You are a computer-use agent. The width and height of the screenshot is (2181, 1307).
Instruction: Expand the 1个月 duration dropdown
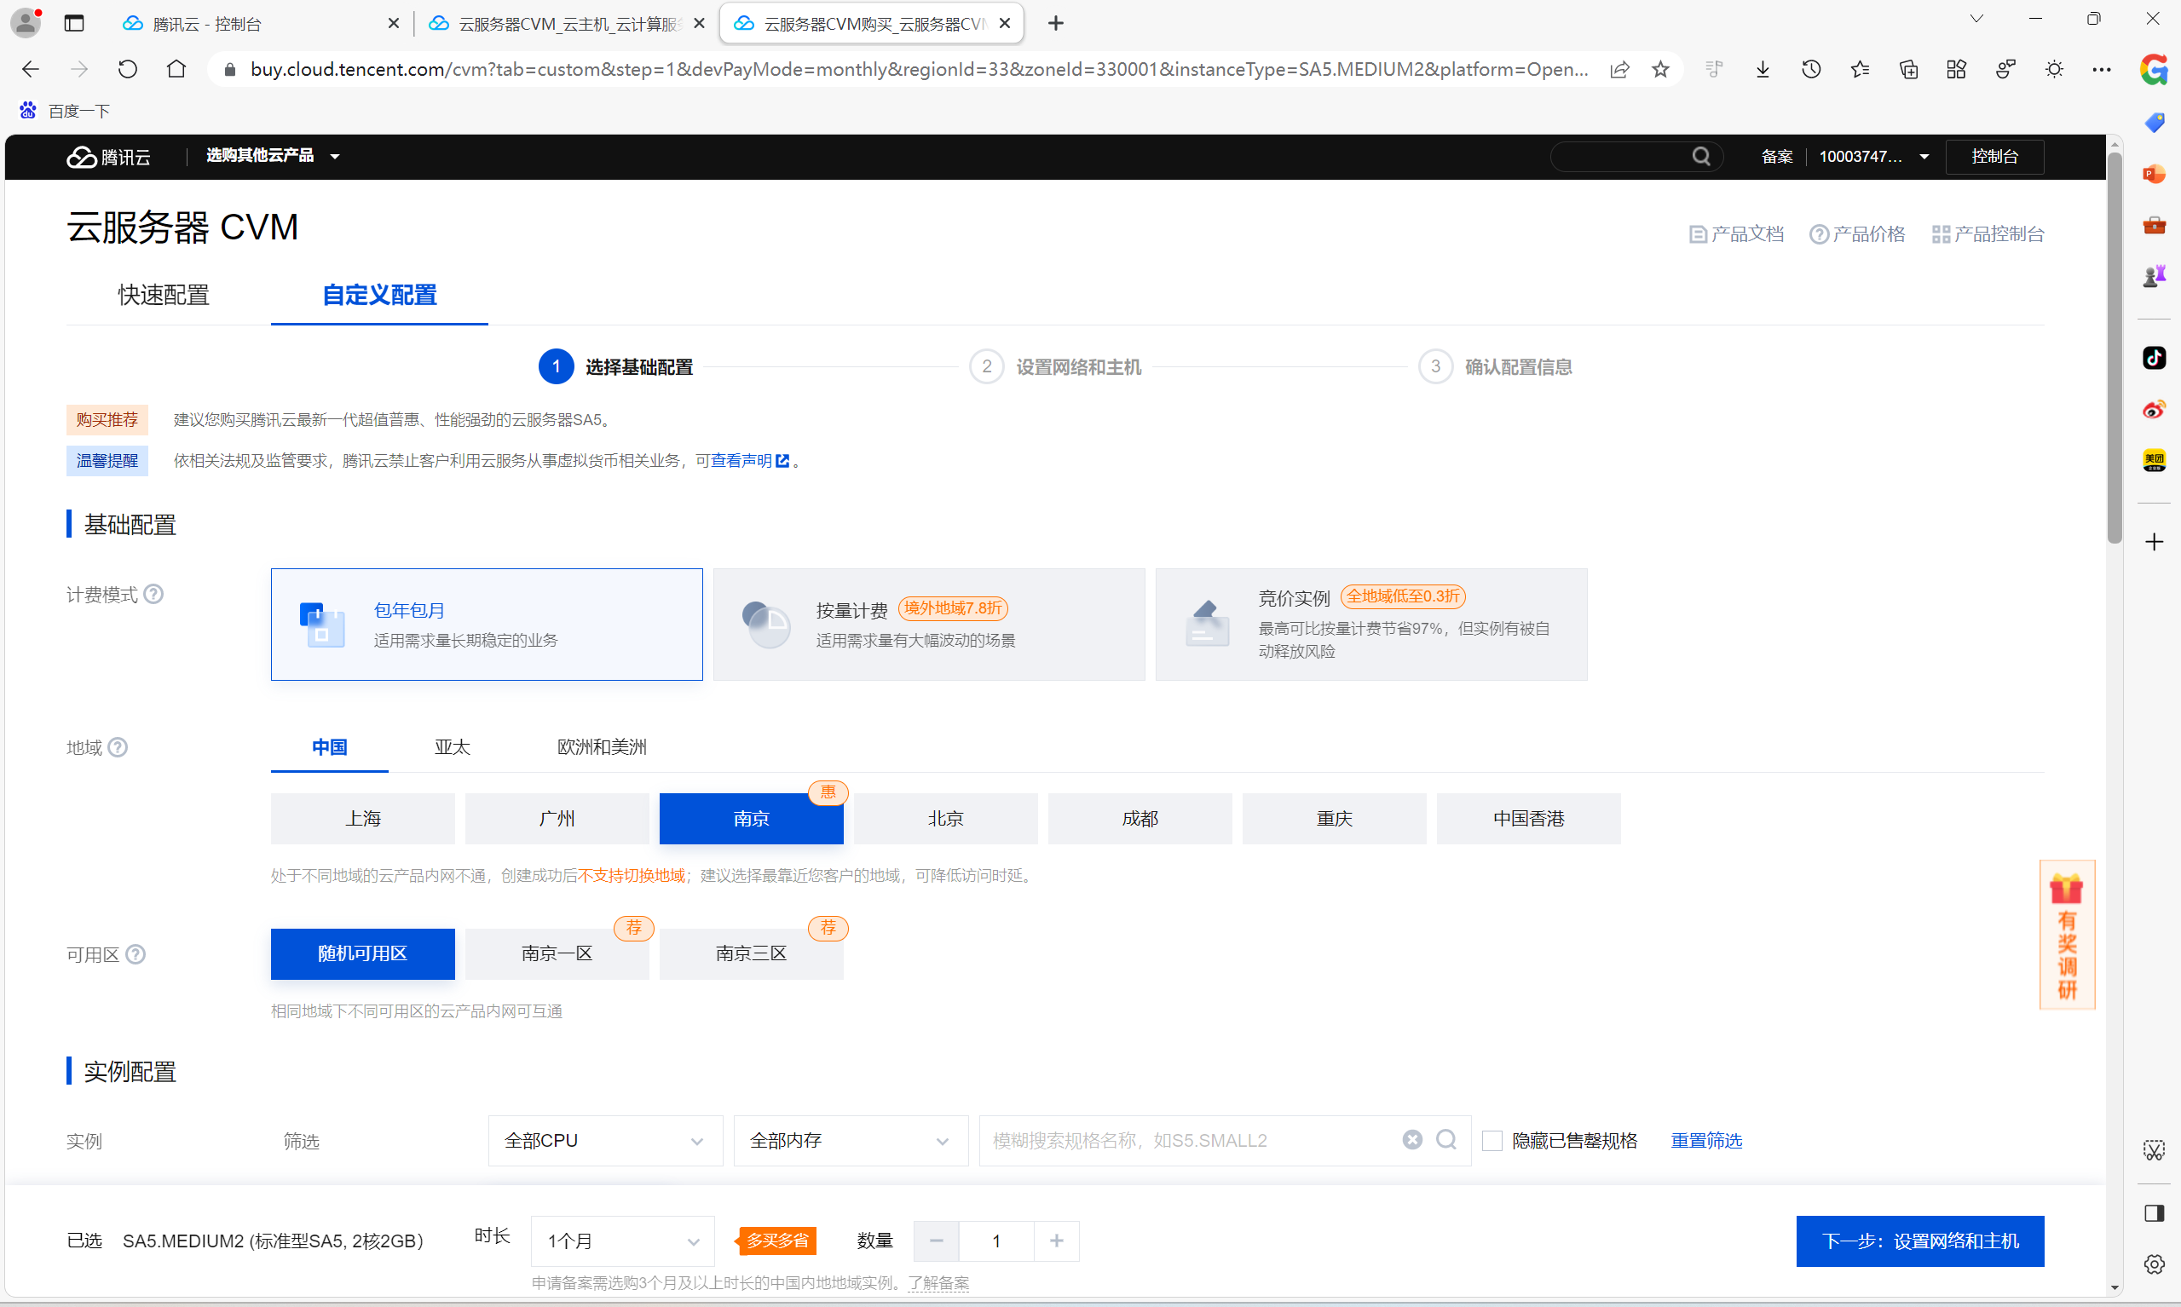tap(622, 1242)
